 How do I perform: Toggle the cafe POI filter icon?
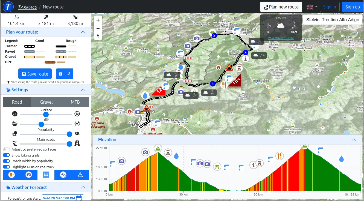11,175
